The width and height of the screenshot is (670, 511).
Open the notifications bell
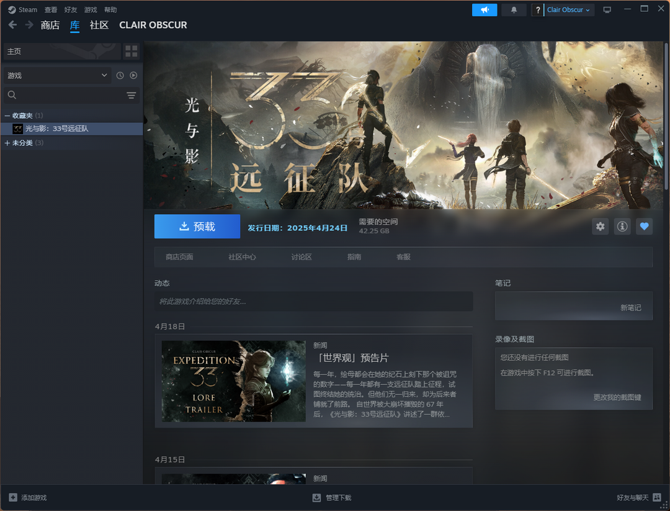click(x=514, y=10)
